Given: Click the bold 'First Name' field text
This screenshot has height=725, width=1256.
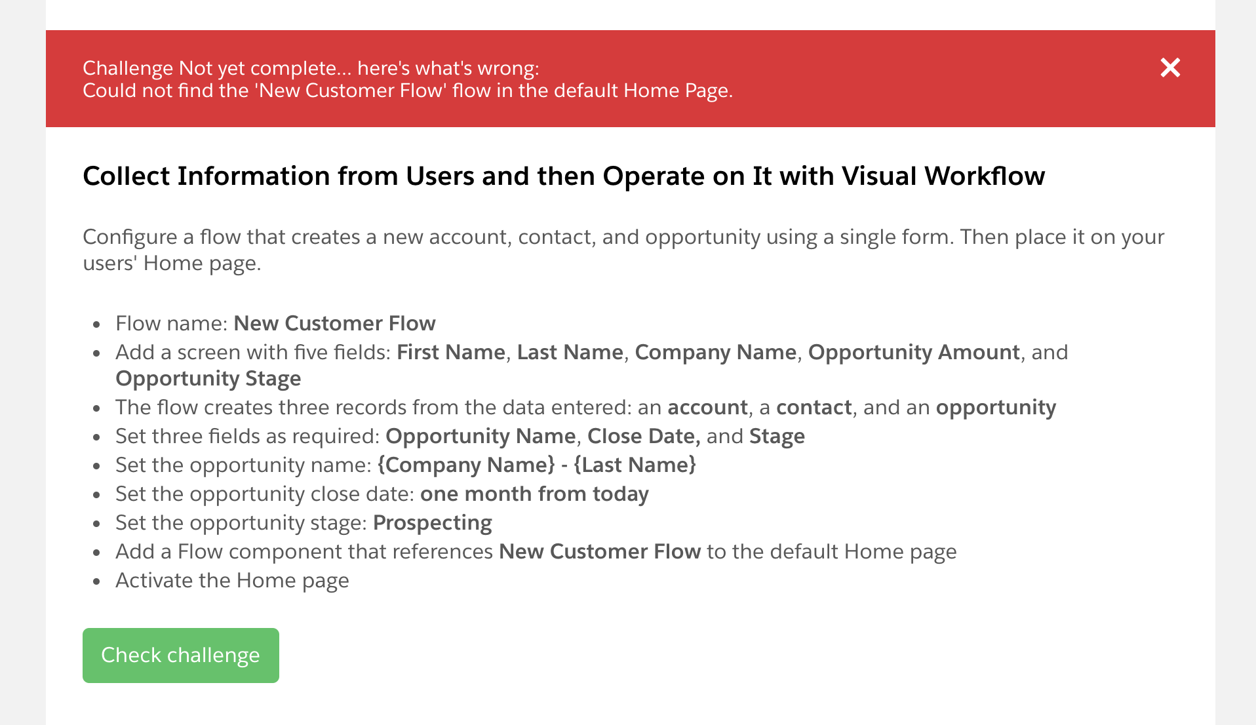Looking at the screenshot, I should coord(451,352).
